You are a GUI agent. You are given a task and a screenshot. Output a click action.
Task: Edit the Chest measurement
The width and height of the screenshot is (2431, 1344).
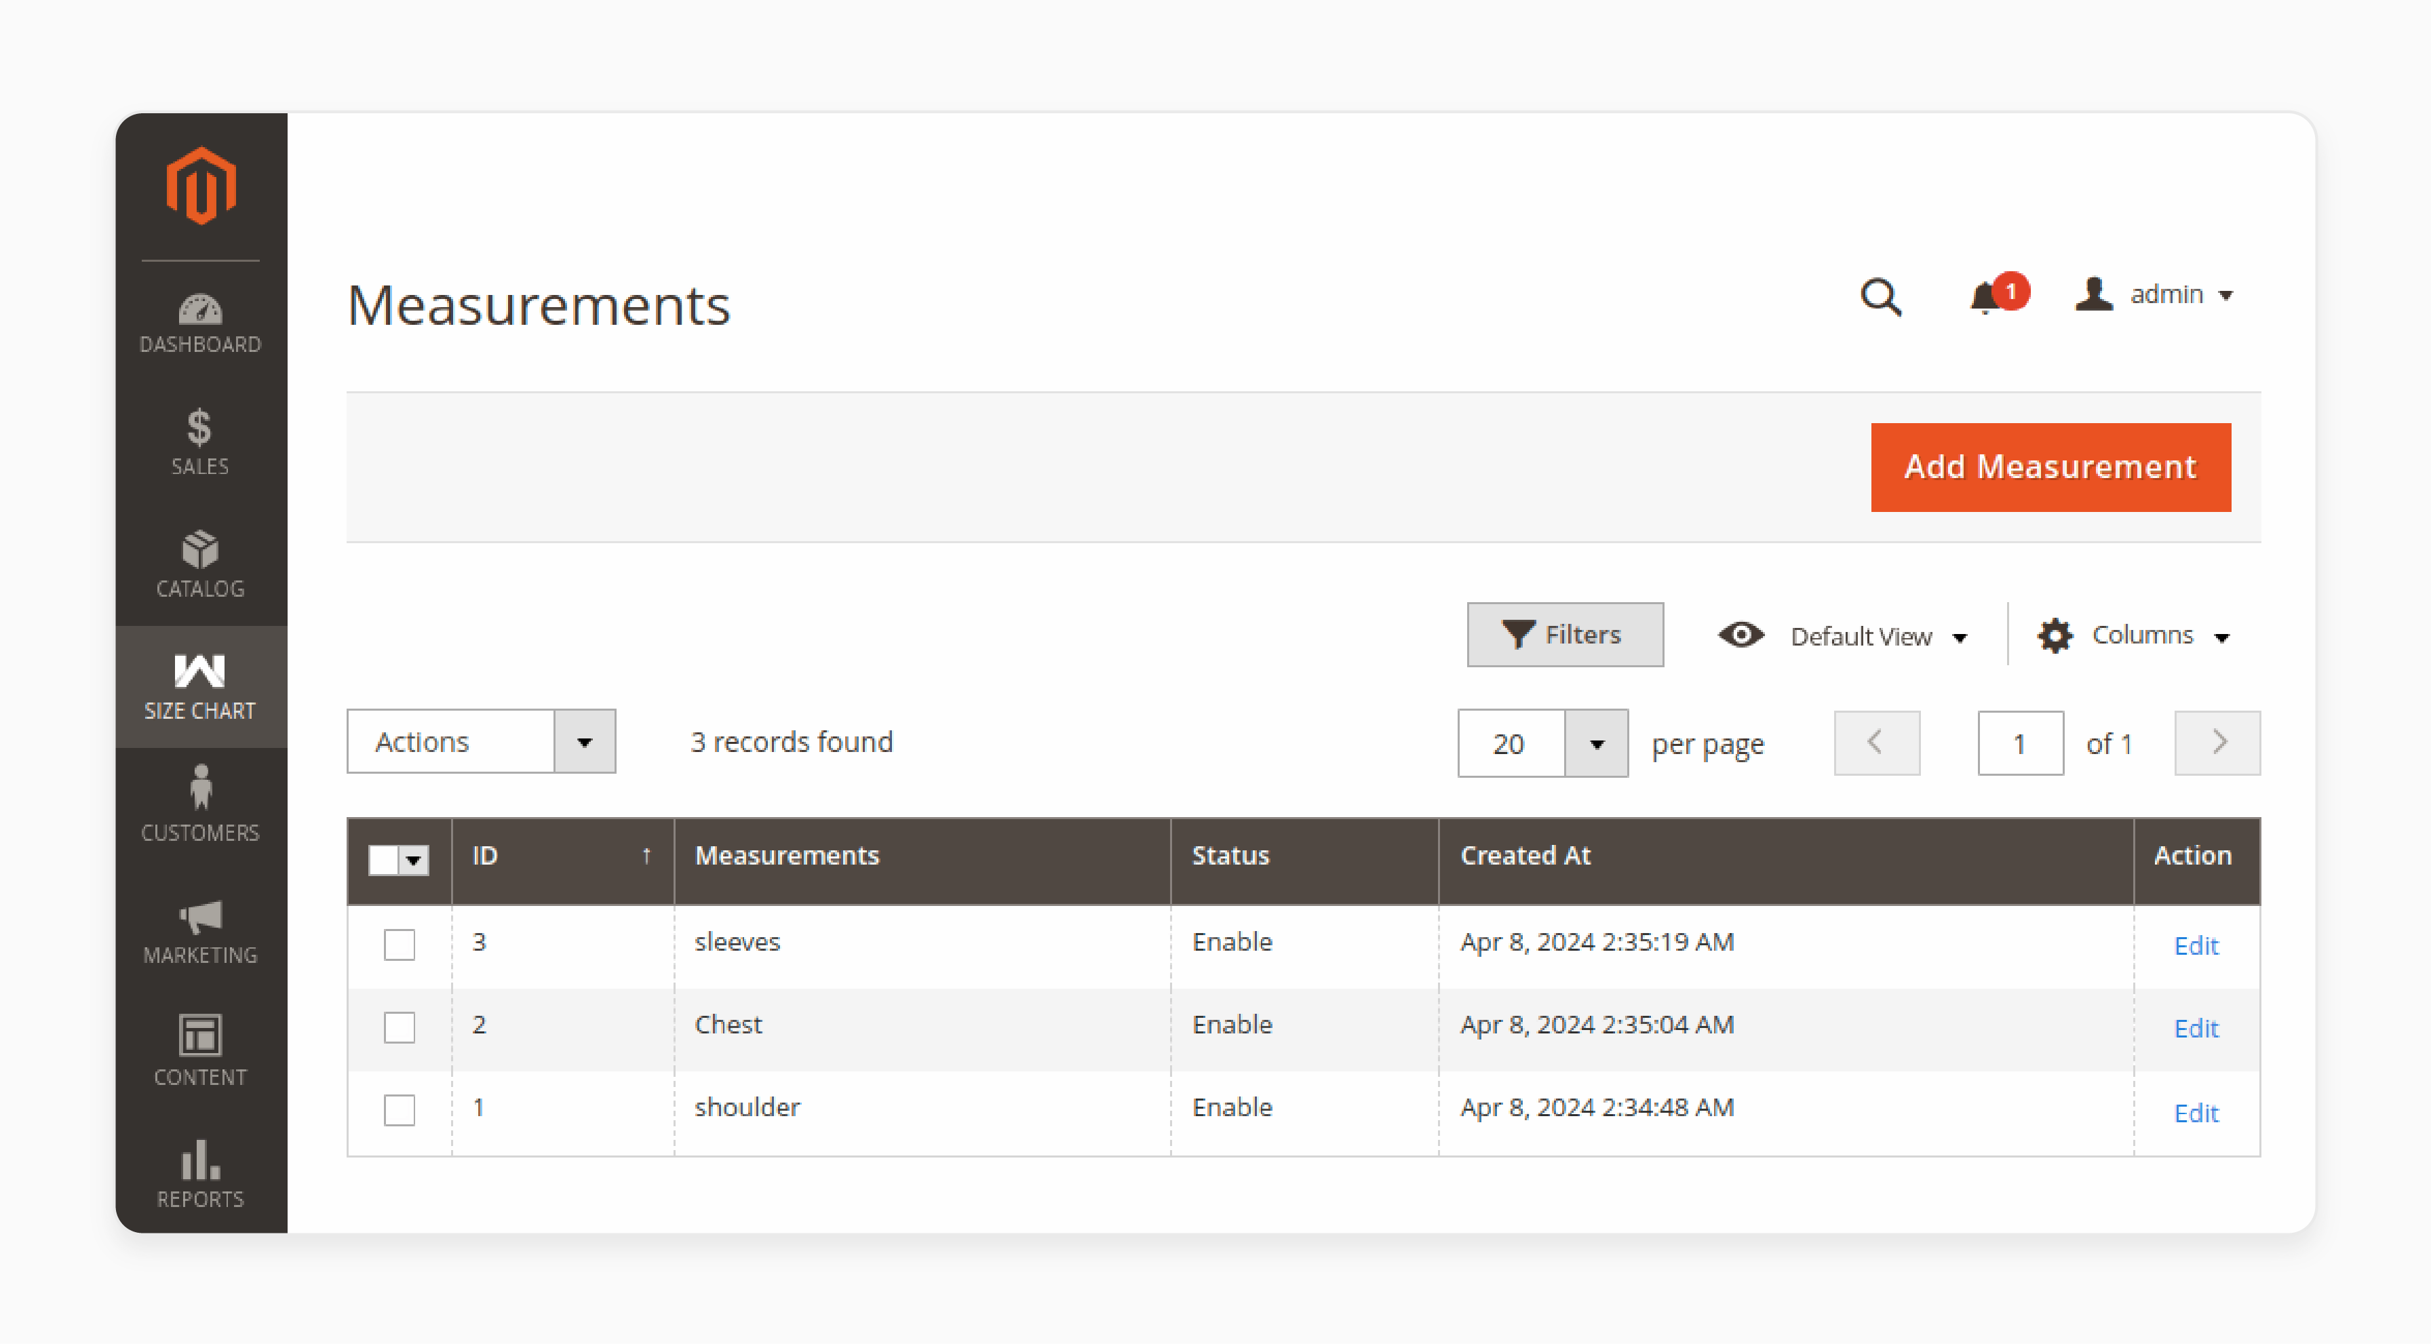tap(2196, 1028)
